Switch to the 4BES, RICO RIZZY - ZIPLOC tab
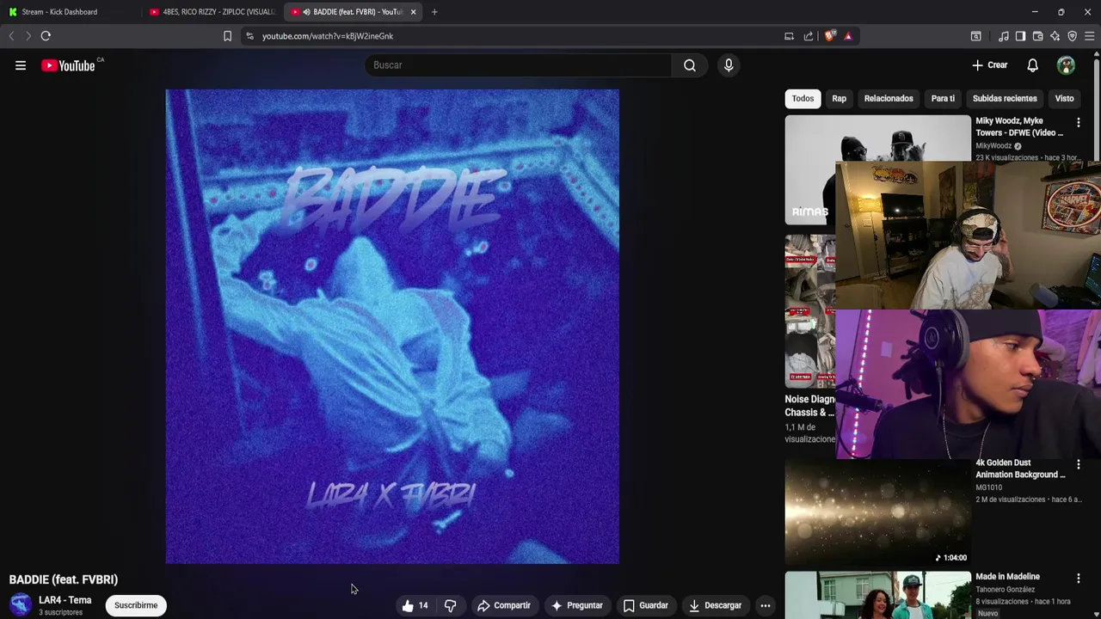 pyautogui.click(x=212, y=12)
